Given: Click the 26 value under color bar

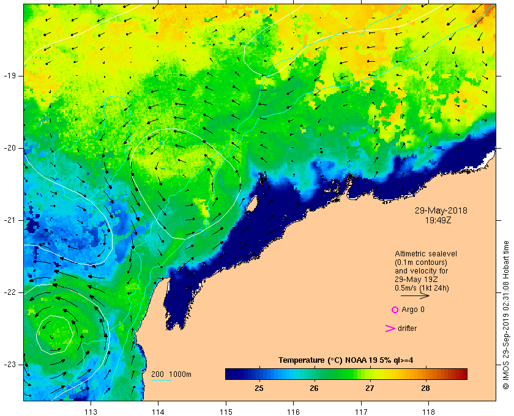Looking at the screenshot, I should [314, 388].
